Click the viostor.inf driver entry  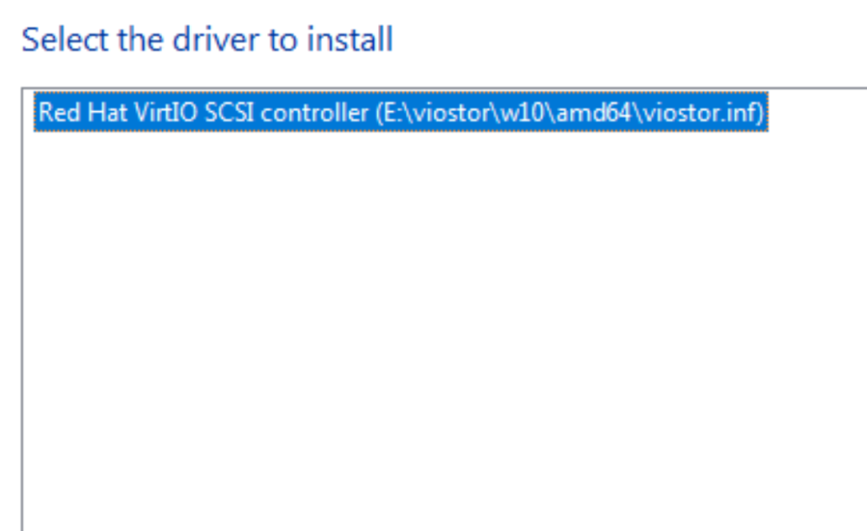[401, 112]
